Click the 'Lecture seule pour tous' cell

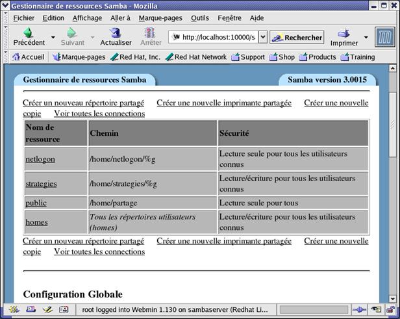[x=293, y=203]
